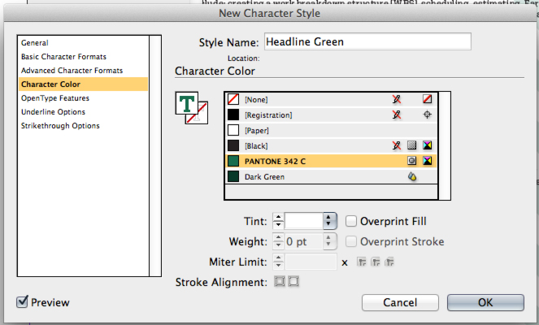Image resolution: width=539 pixels, height=325 pixels.
Task: Select the Character Color section
Action: (83, 84)
